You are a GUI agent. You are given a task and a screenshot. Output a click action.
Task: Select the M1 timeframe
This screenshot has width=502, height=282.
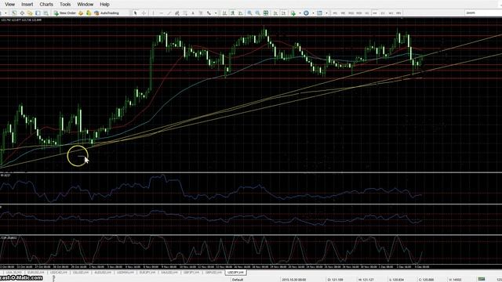(335, 13)
